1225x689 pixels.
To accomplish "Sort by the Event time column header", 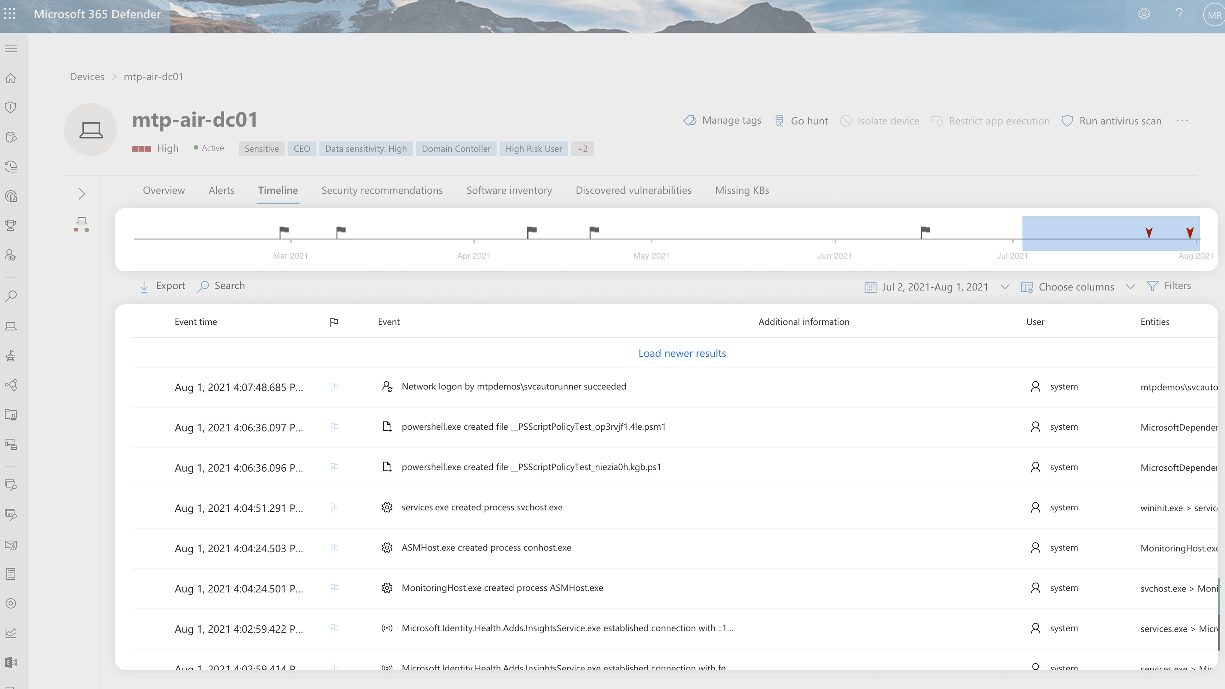I will [x=196, y=322].
